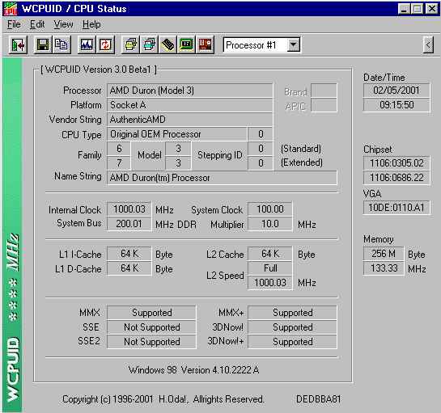The height and width of the screenshot is (413, 441).
Task: Click the DEDBBA81 code text
Action: 318,399
